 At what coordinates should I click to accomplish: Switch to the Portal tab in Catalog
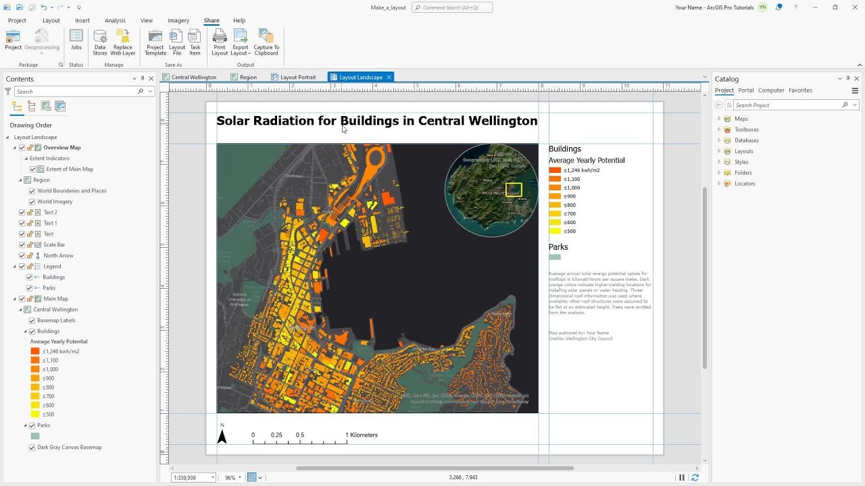746,90
